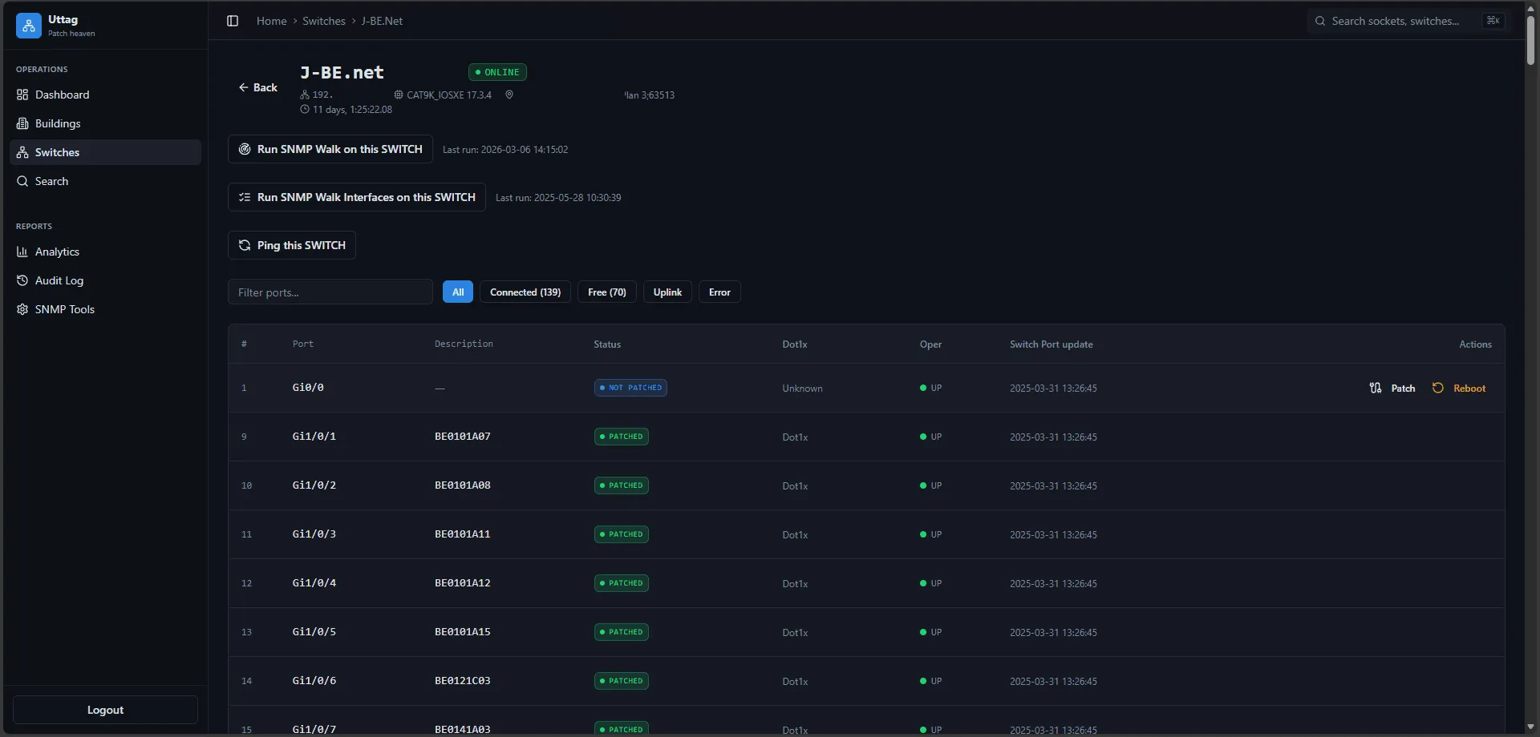Go Back to the switch list
This screenshot has width=1540, height=737.
258,87
